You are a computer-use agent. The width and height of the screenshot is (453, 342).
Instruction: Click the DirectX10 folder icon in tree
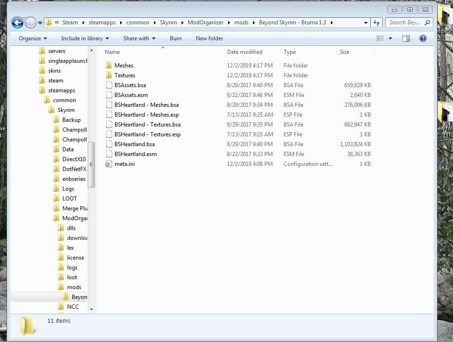pyautogui.click(x=56, y=159)
